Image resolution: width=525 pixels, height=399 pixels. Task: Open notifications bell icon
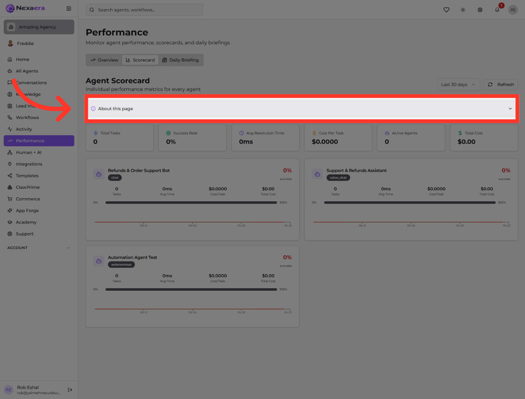(x=497, y=10)
